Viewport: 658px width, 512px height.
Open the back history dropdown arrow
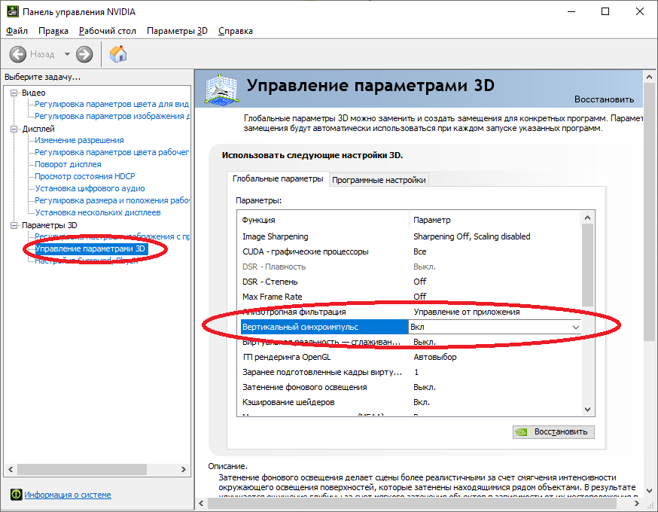point(67,54)
